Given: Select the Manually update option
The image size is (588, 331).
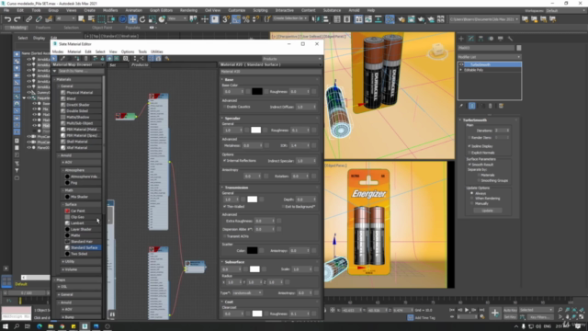Looking at the screenshot, I should (x=472, y=203).
